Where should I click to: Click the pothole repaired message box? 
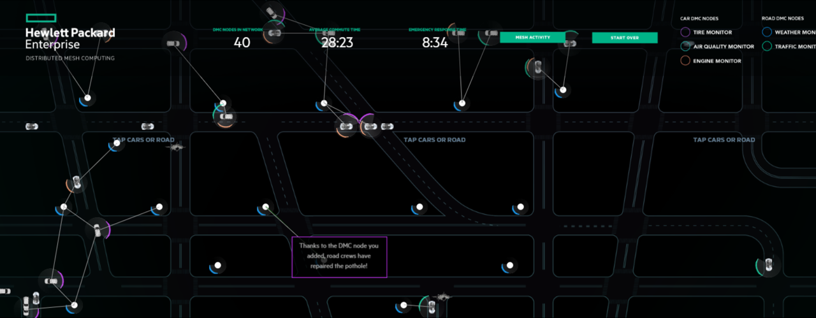[339, 257]
